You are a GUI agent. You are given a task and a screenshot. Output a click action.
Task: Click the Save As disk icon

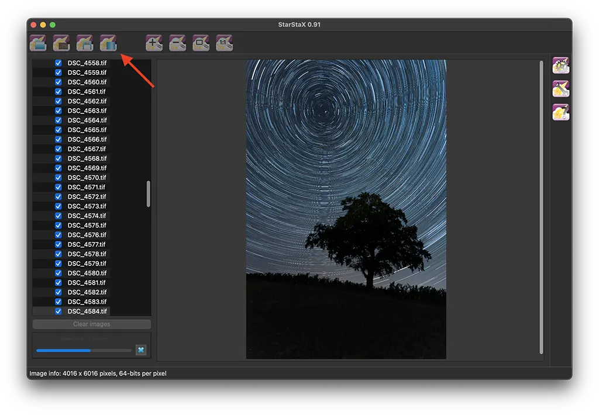85,43
